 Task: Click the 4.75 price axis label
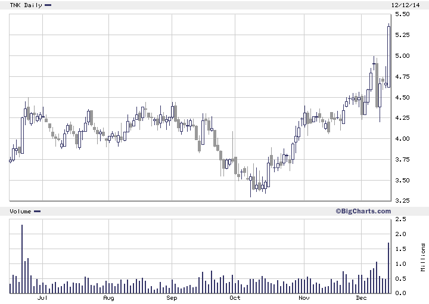click(x=402, y=77)
